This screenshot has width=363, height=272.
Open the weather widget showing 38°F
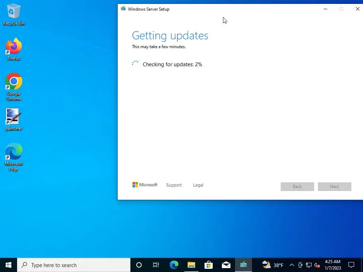(x=273, y=265)
